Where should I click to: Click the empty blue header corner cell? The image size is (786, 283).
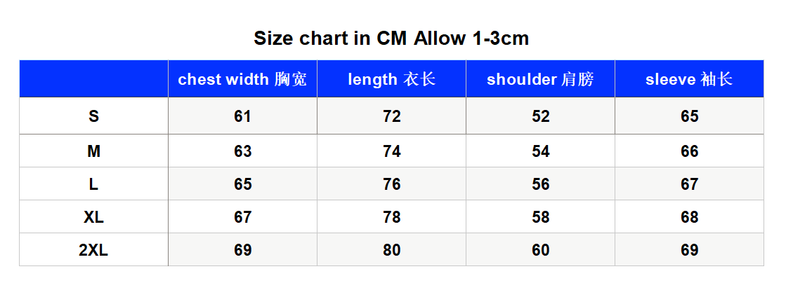(93, 79)
